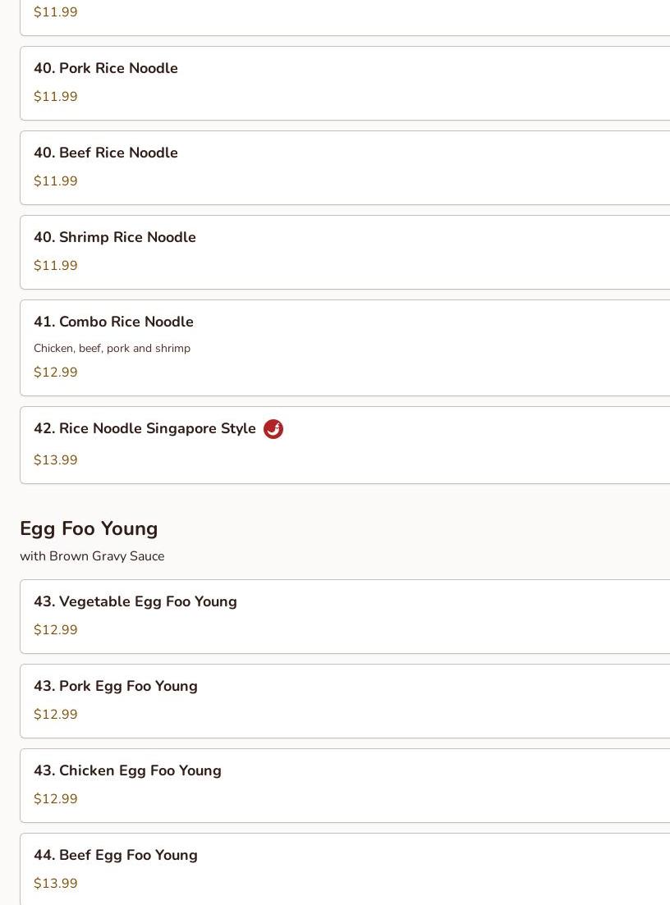This screenshot has height=905, width=670.
Task: Click the partially visible top item priced $11.99
Action: tap(56, 12)
